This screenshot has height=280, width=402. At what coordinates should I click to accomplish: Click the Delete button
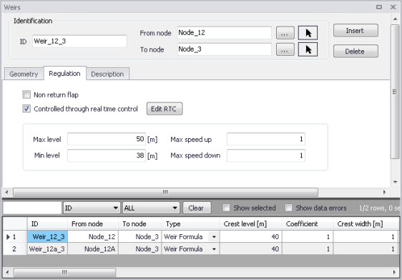(x=356, y=51)
